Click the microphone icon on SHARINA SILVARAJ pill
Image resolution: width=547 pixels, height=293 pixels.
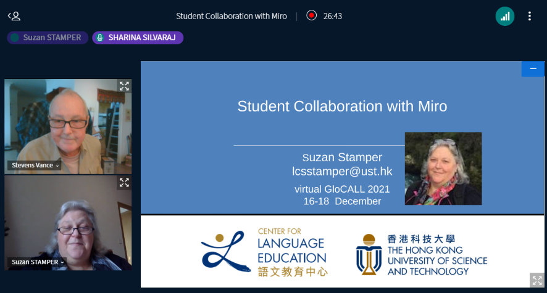pyautogui.click(x=100, y=38)
